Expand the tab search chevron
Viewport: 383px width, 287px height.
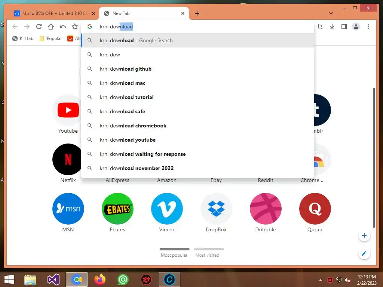(331, 13)
